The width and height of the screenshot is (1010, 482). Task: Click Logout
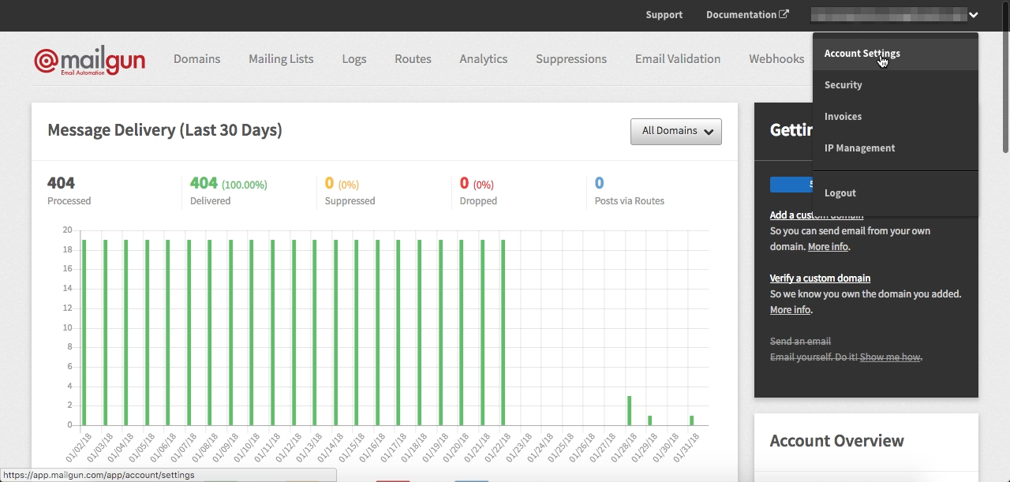(x=896, y=193)
